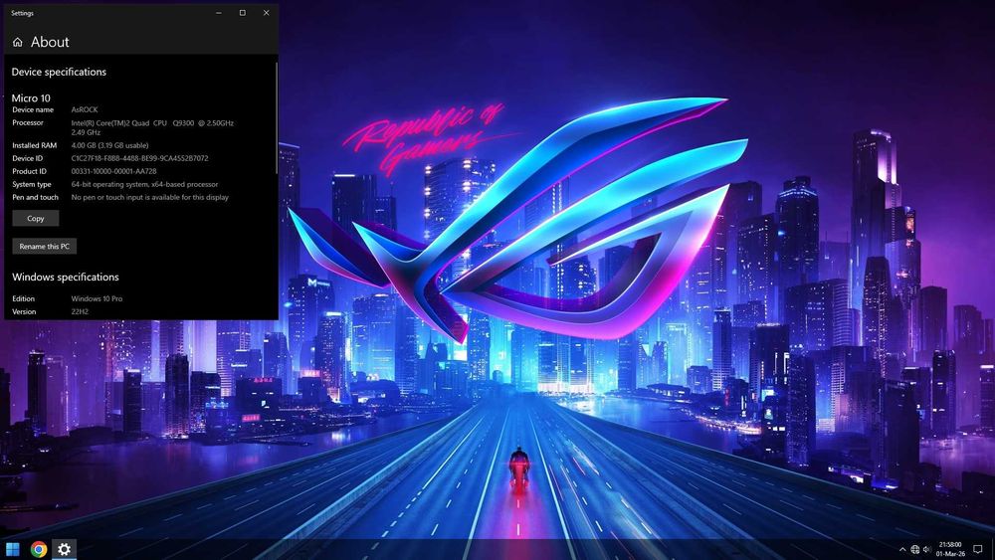This screenshot has height=560, width=995.
Task: Select the Device ID value C1C27F18-F8B8-4488
Action: pos(139,158)
